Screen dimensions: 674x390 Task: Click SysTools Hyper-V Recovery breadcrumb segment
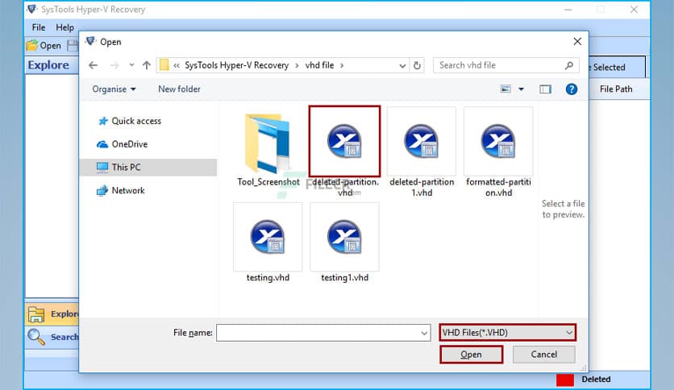pos(236,65)
